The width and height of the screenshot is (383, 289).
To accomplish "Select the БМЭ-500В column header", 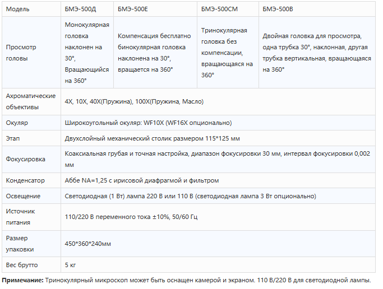I will [x=317, y=9].
